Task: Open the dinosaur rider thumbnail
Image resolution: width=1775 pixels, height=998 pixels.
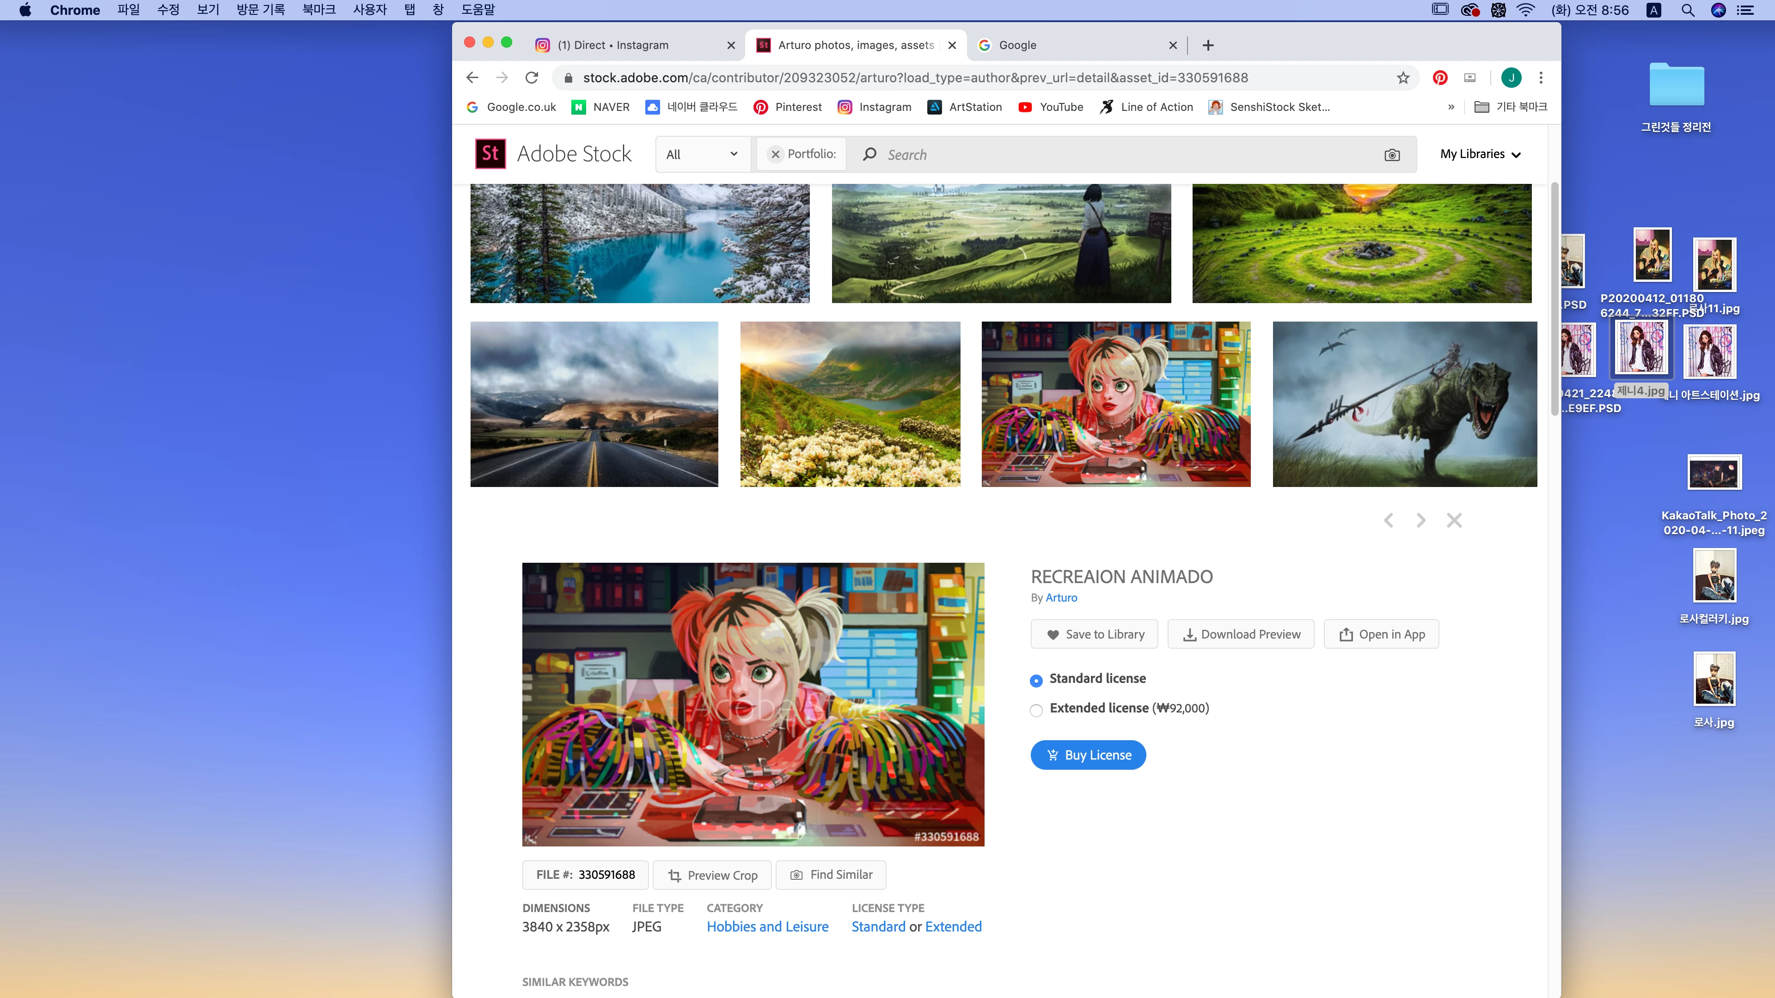Action: tap(1404, 404)
